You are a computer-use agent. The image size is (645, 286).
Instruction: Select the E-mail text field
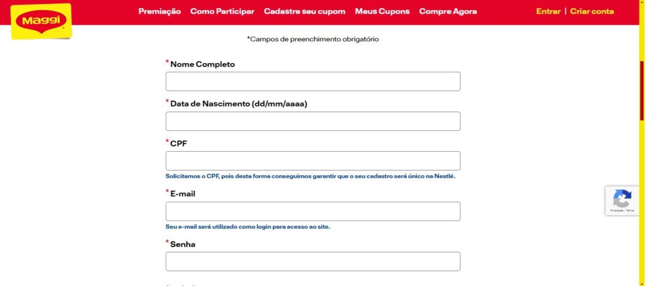[x=312, y=211]
